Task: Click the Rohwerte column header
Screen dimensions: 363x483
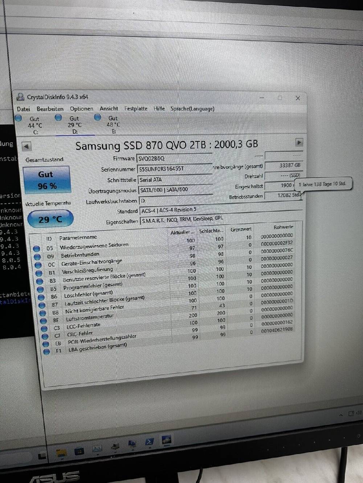Action: coord(283,227)
